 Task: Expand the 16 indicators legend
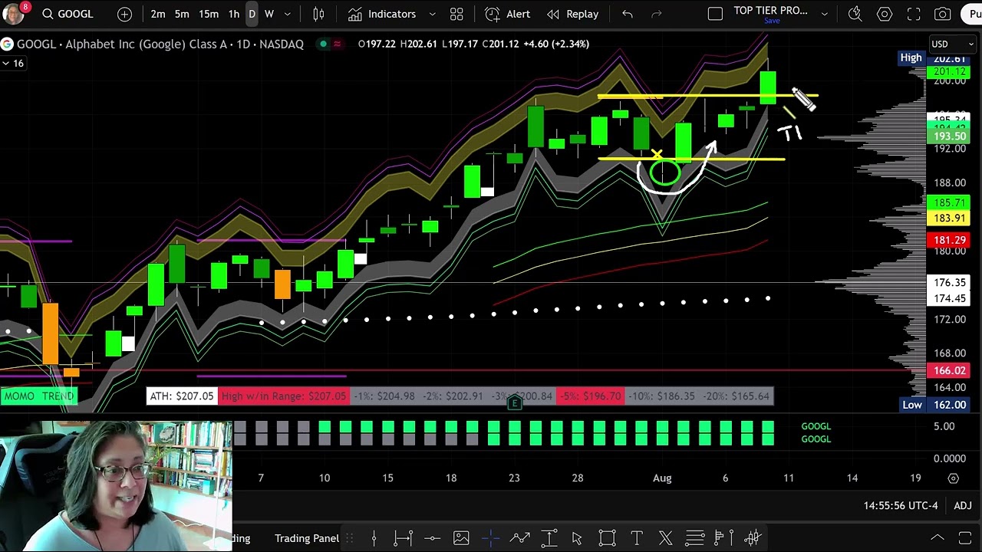pos(14,63)
